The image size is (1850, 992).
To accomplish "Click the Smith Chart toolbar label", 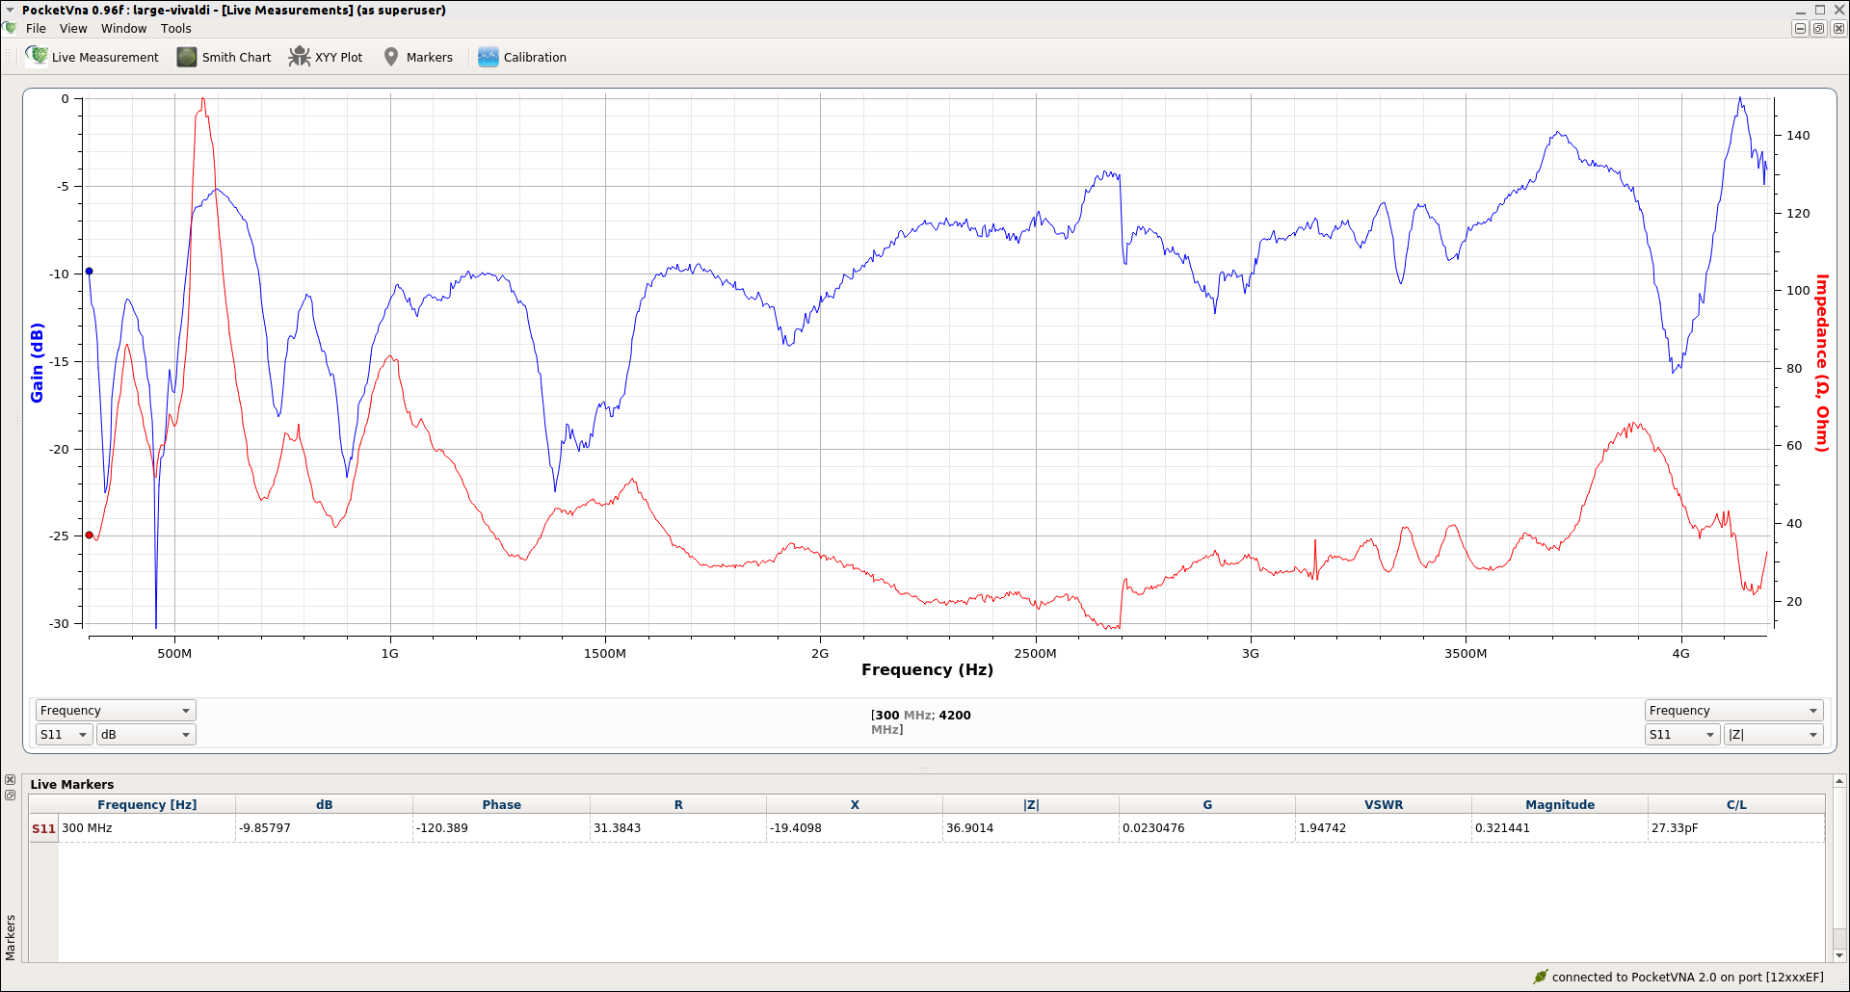I will (236, 57).
